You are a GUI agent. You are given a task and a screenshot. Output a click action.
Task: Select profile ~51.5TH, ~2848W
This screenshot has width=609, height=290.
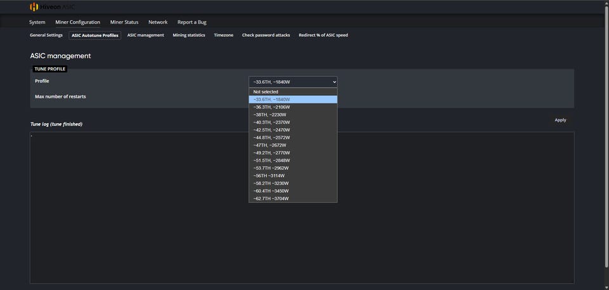point(293,161)
